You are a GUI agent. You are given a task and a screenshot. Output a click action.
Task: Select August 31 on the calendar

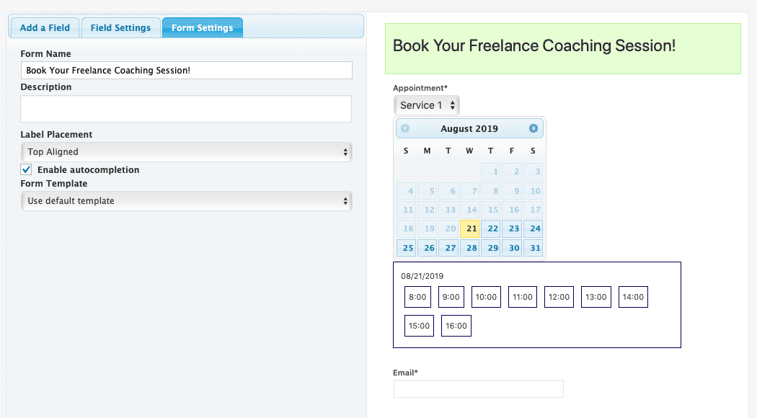533,247
